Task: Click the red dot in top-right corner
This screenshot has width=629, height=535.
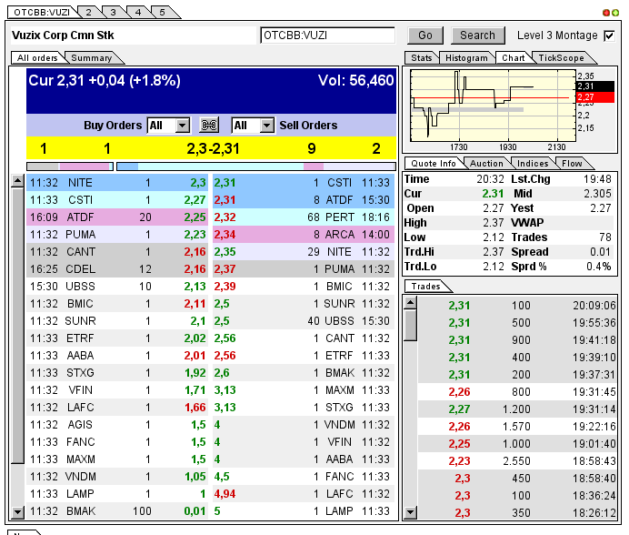Action: tap(606, 13)
